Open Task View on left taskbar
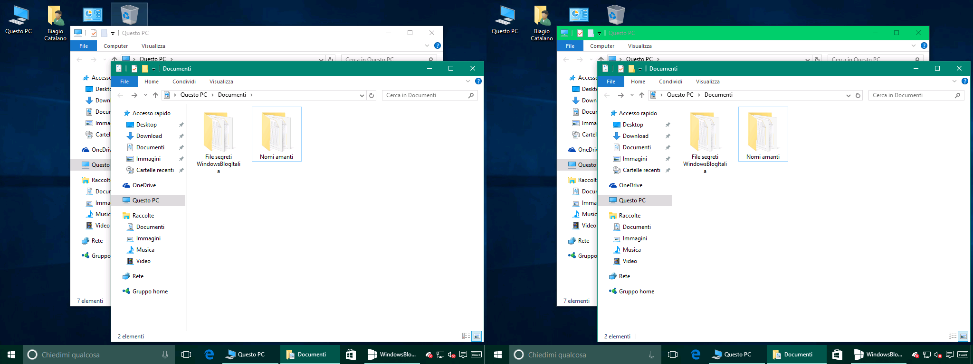 [186, 355]
